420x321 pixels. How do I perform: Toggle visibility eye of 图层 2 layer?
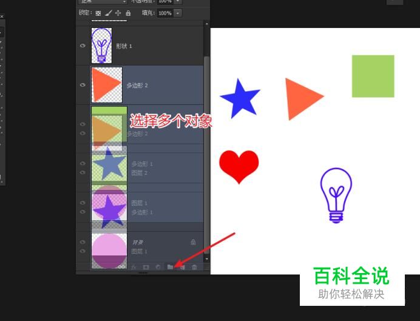click(83, 172)
